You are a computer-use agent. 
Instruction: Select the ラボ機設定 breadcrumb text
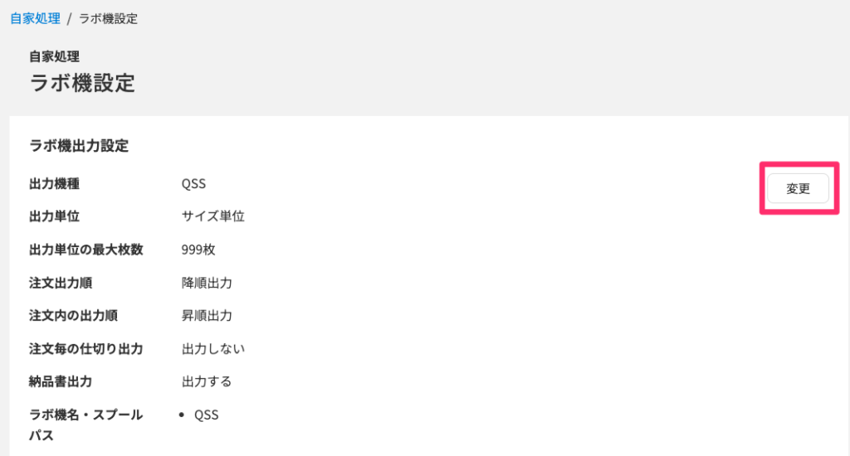(x=109, y=18)
